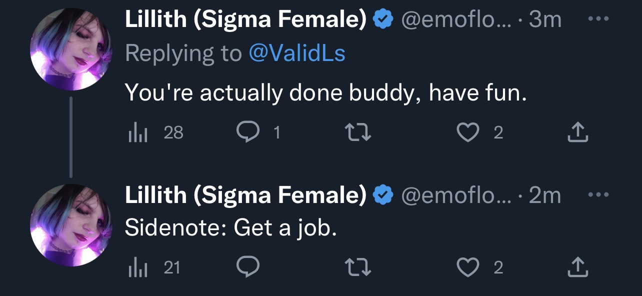Open the more options menu on the 2m tweet
The height and width of the screenshot is (296, 642).
pyautogui.click(x=599, y=195)
